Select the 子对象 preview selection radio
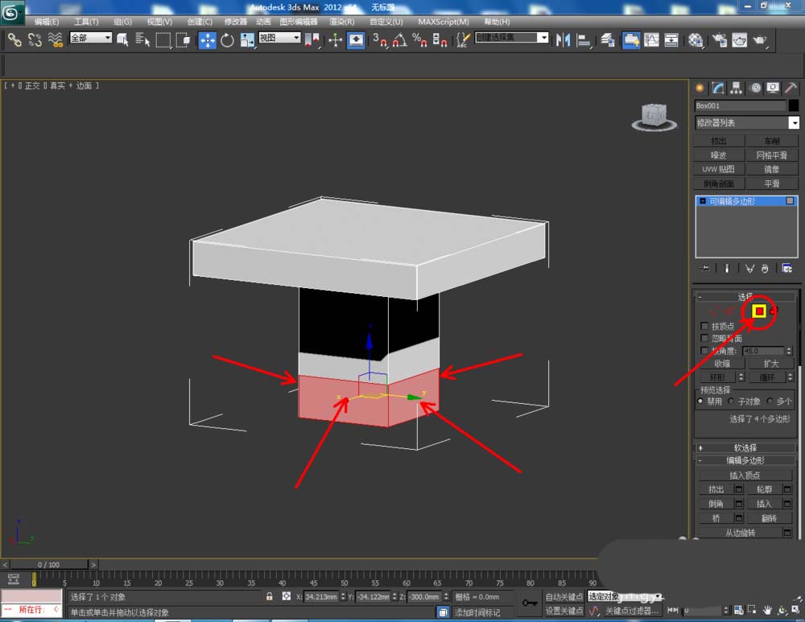The width and height of the screenshot is (805, 622). tap(732, 401)
